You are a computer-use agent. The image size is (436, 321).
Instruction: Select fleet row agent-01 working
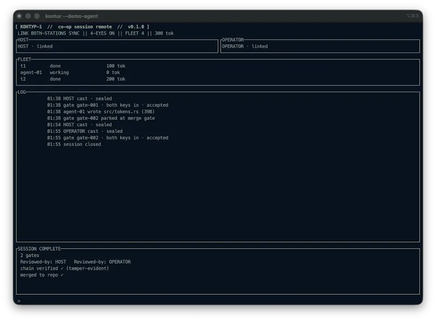coord(70,72)
